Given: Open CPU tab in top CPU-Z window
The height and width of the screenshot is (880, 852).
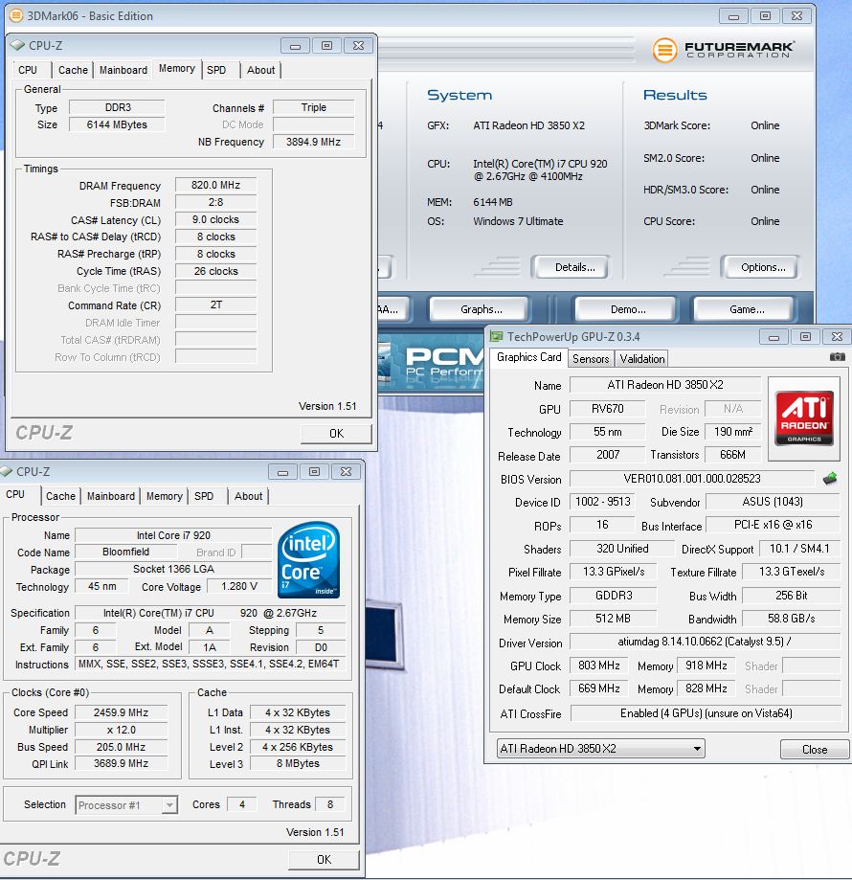Looking at the screenshot, I should coord(28,70).
